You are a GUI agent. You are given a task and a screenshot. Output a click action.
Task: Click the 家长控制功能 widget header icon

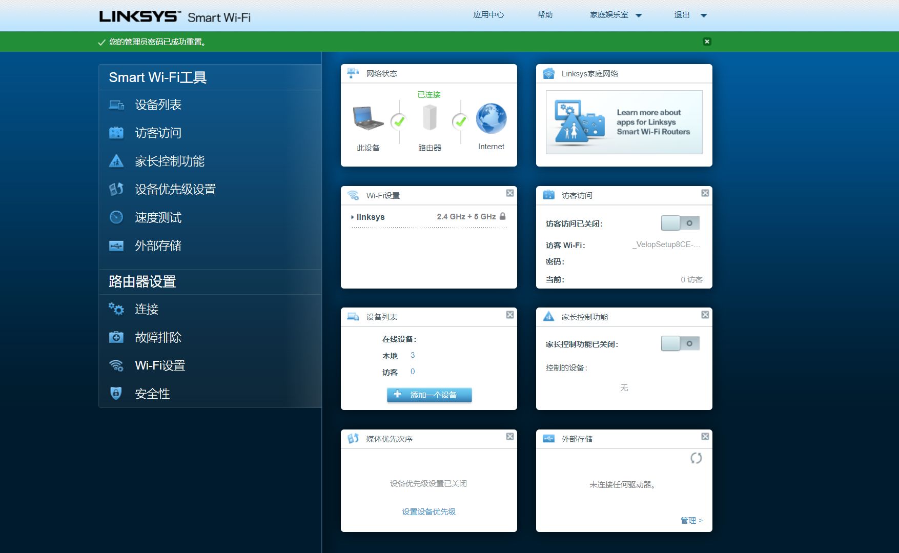coord(548,316)
